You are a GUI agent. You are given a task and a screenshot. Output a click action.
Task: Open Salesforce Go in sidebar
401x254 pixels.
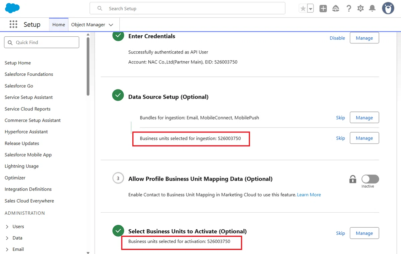[19, 86]
